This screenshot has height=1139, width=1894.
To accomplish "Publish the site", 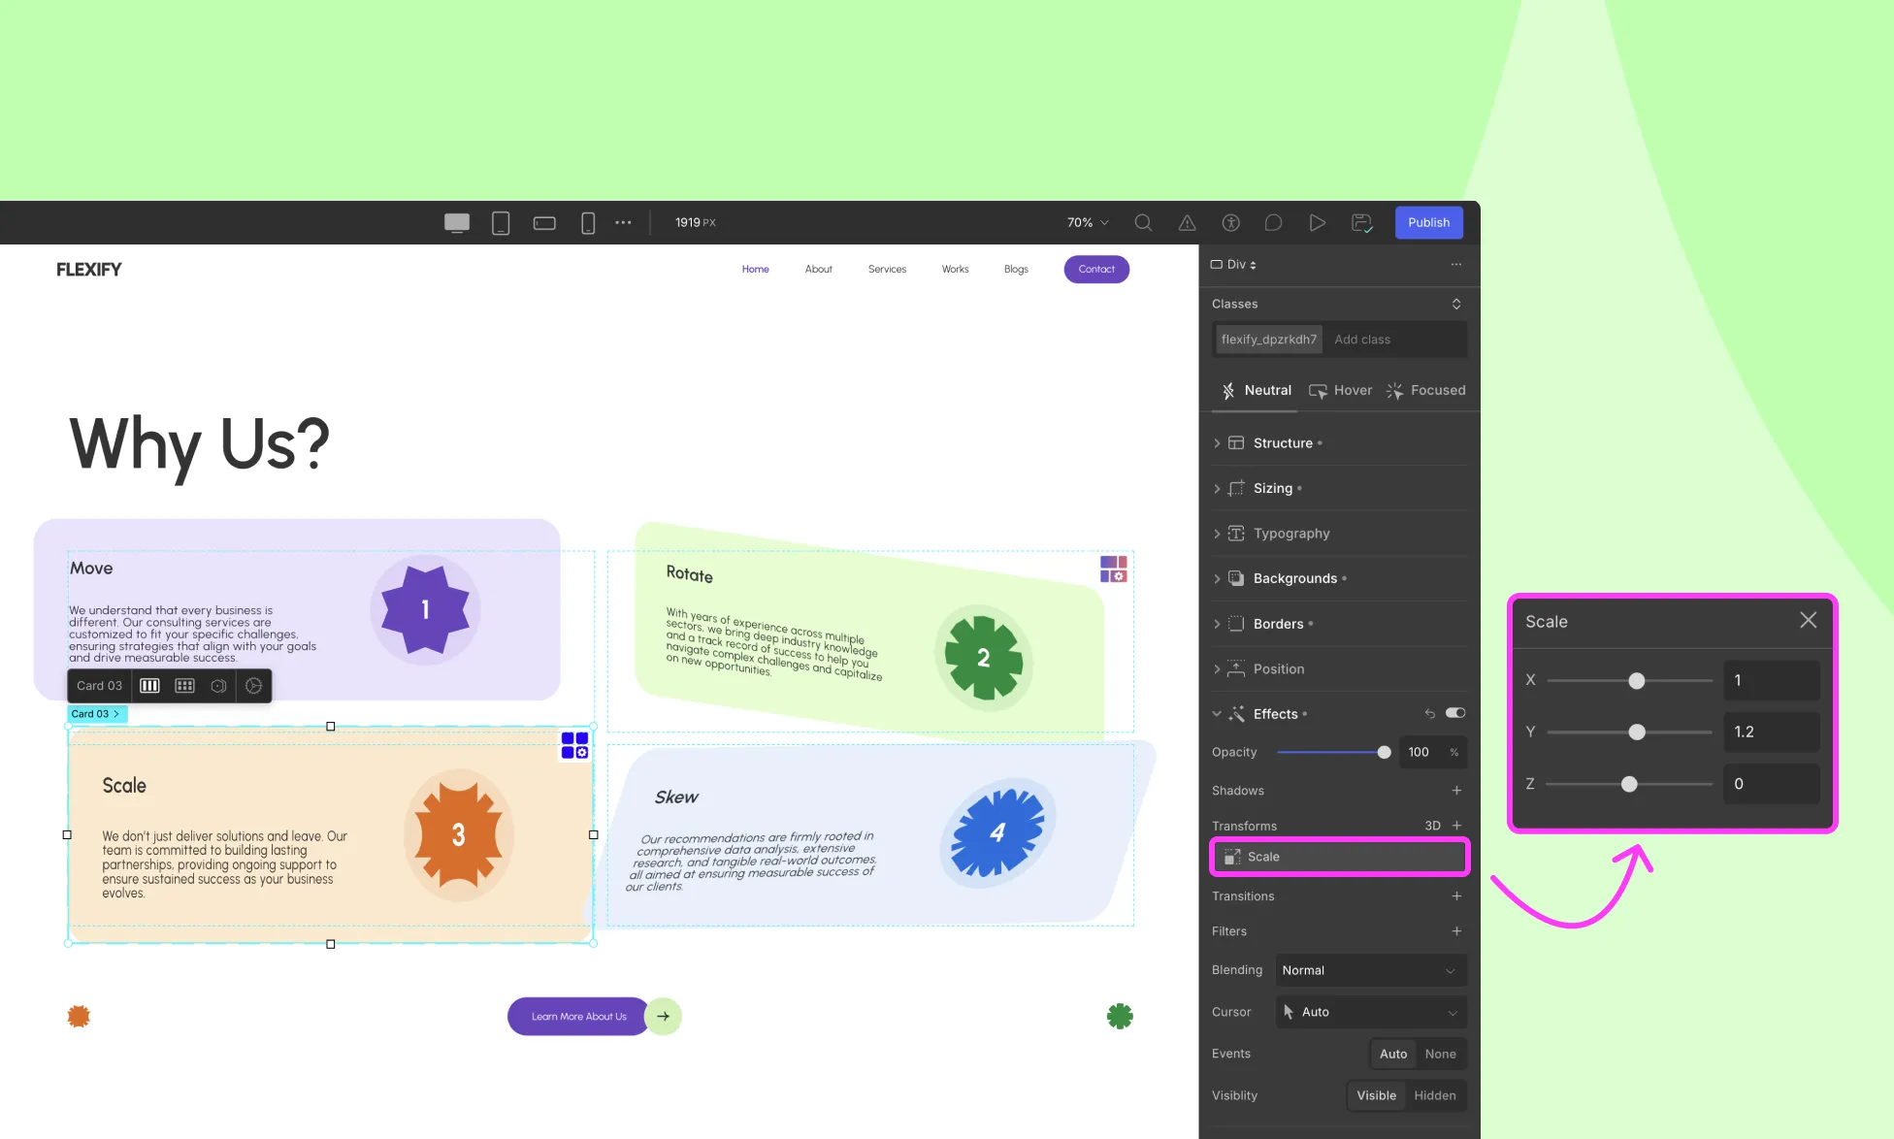I will 1429,222.
